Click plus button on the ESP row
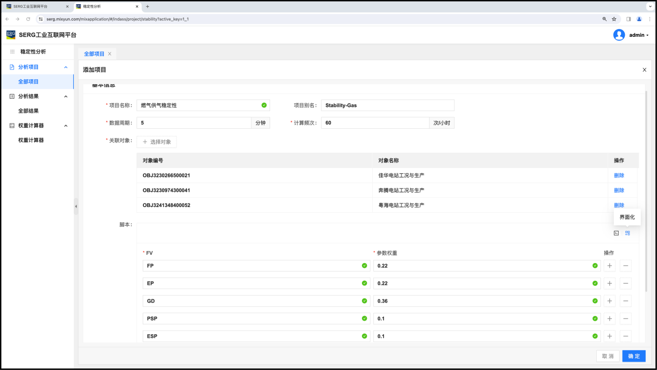657x370 pixels. [x=610, y=336]
